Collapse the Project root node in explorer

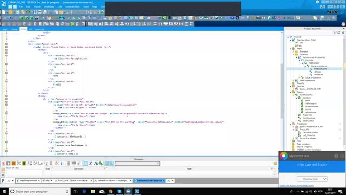(x=288, y=37)
